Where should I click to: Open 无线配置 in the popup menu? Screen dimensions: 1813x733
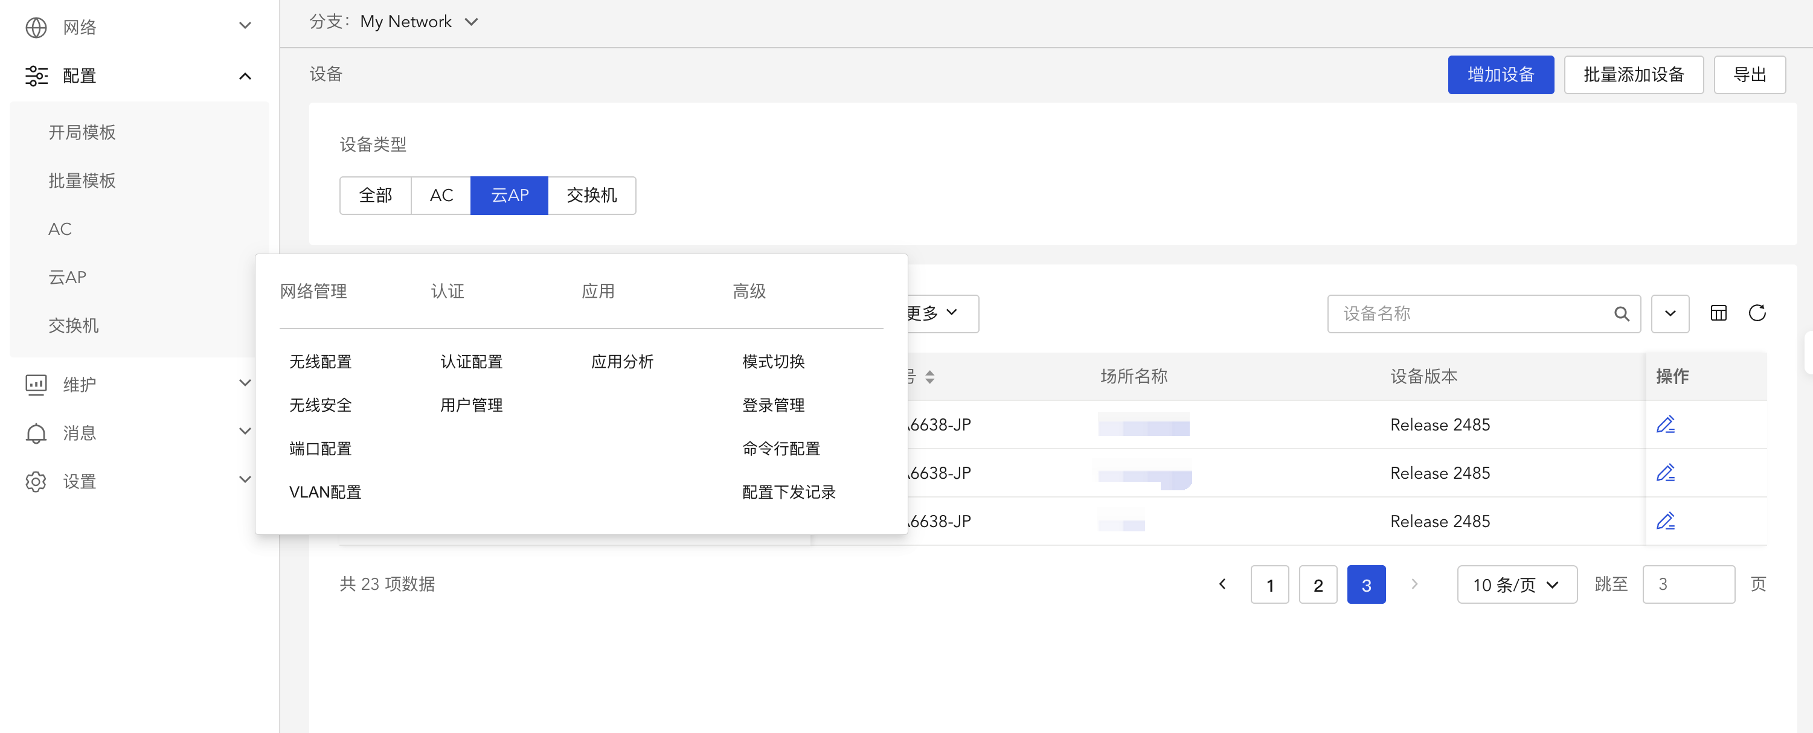(320, 362)
